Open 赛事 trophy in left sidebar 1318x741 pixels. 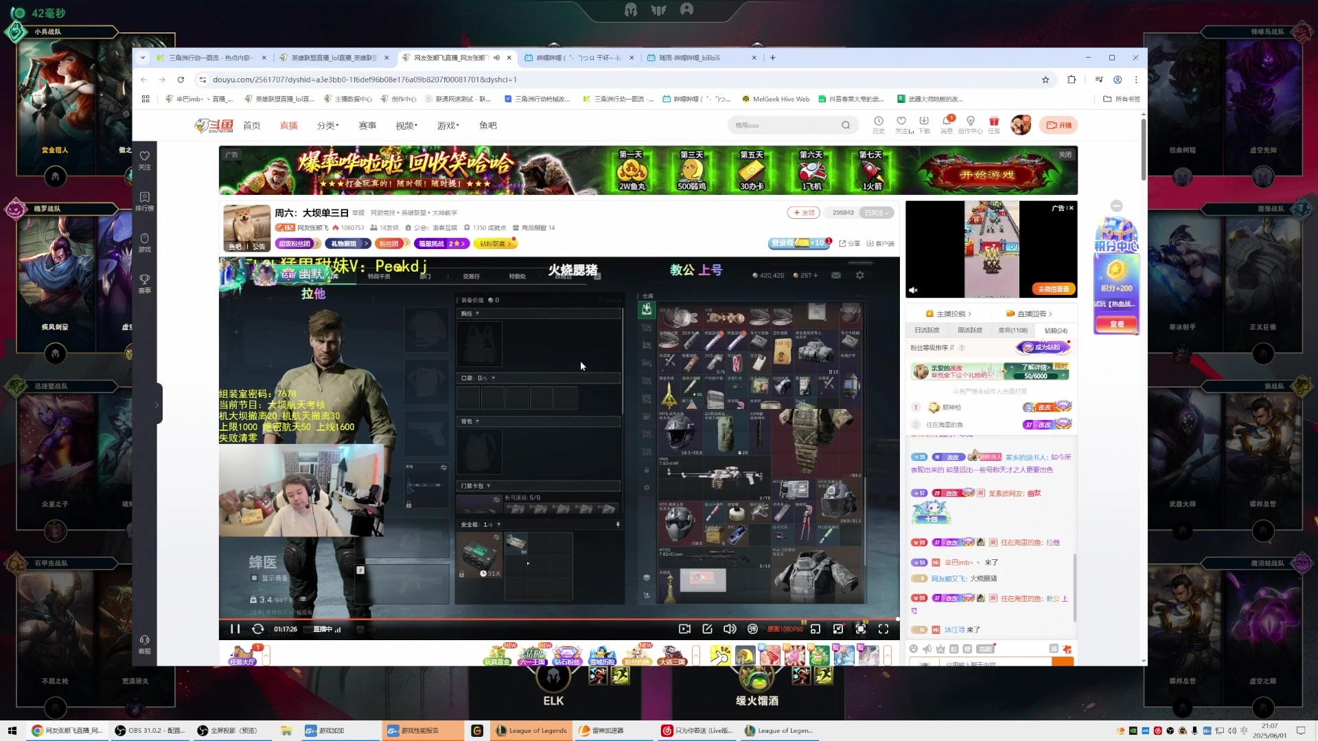click(x=144, y=284)
